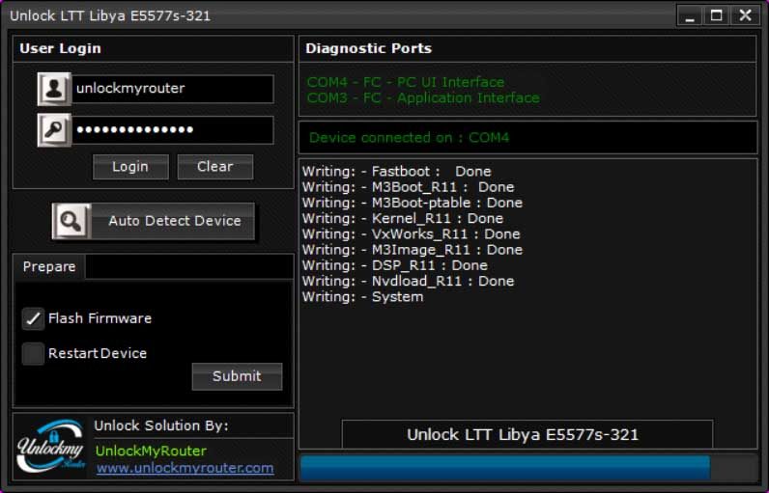
Task: Start Auto Detect Device
Action: click(x=154, y=221)
